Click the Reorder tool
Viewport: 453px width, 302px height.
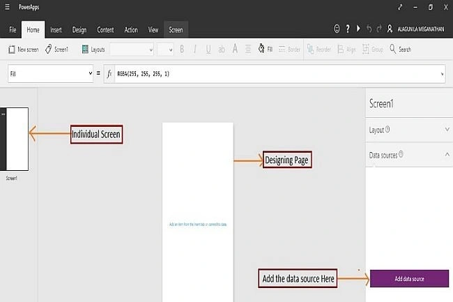[x=319, y=50]
